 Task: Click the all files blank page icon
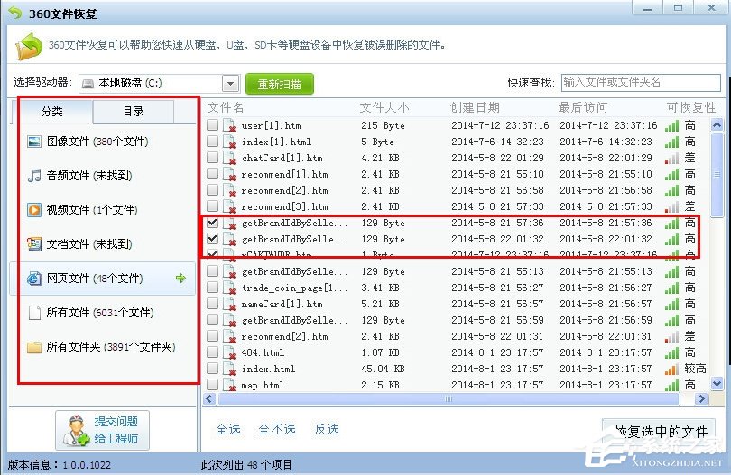(34, 313)
